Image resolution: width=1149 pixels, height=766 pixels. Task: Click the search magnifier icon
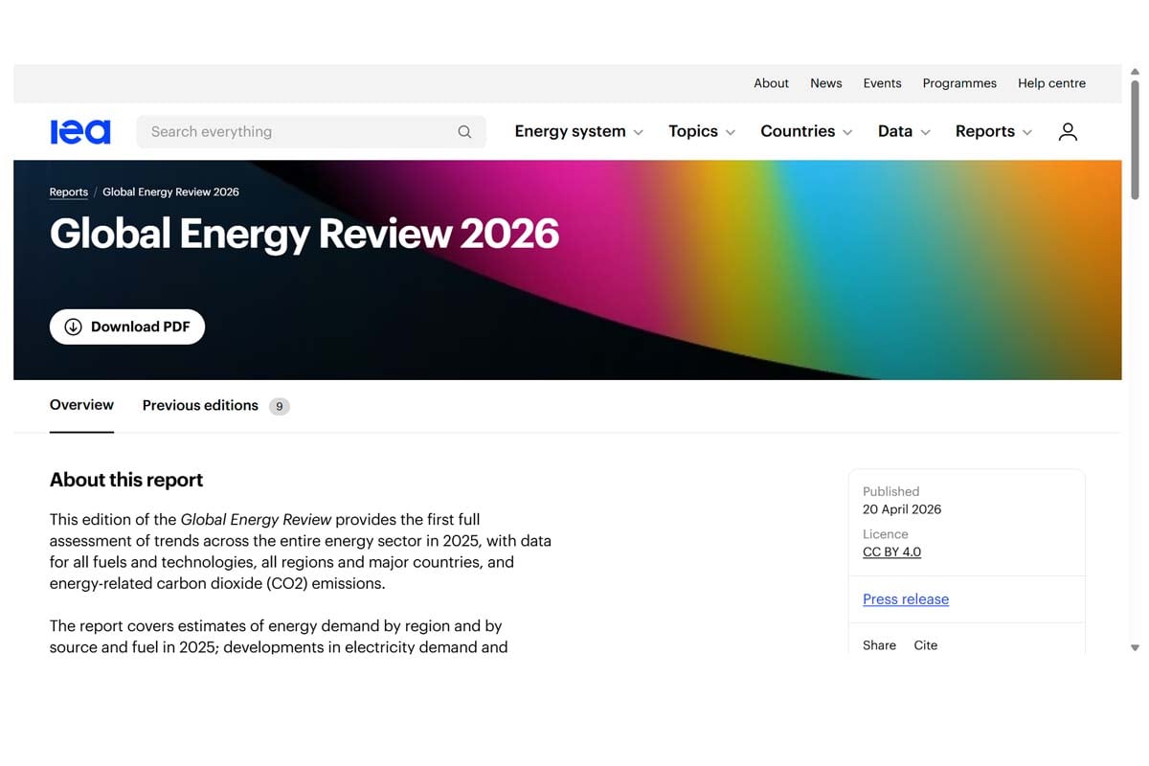[464, 132]
